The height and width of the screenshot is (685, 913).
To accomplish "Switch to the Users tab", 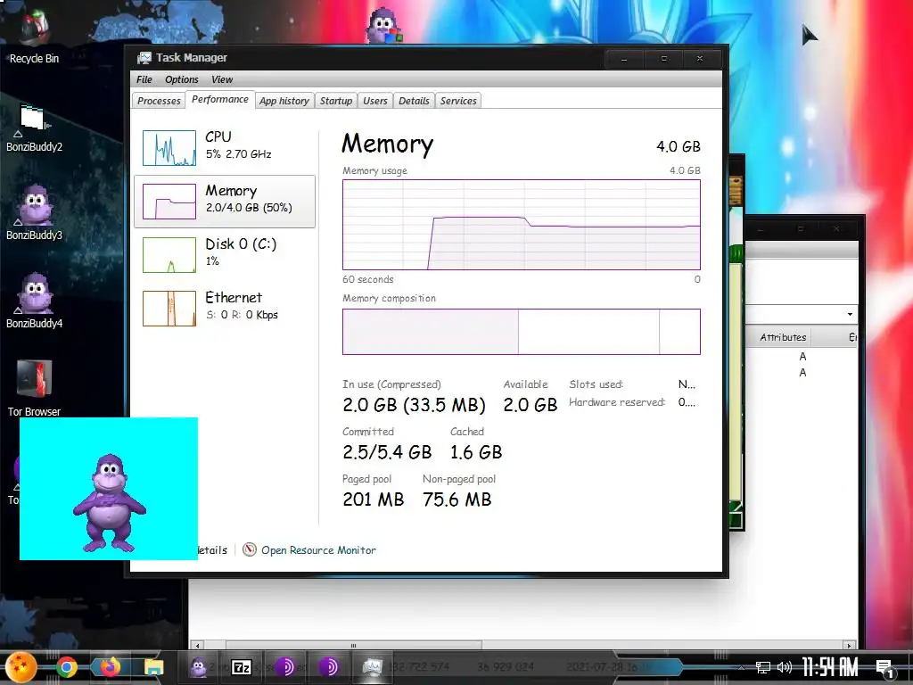I will pyautogui.click(x=375, y=101).
